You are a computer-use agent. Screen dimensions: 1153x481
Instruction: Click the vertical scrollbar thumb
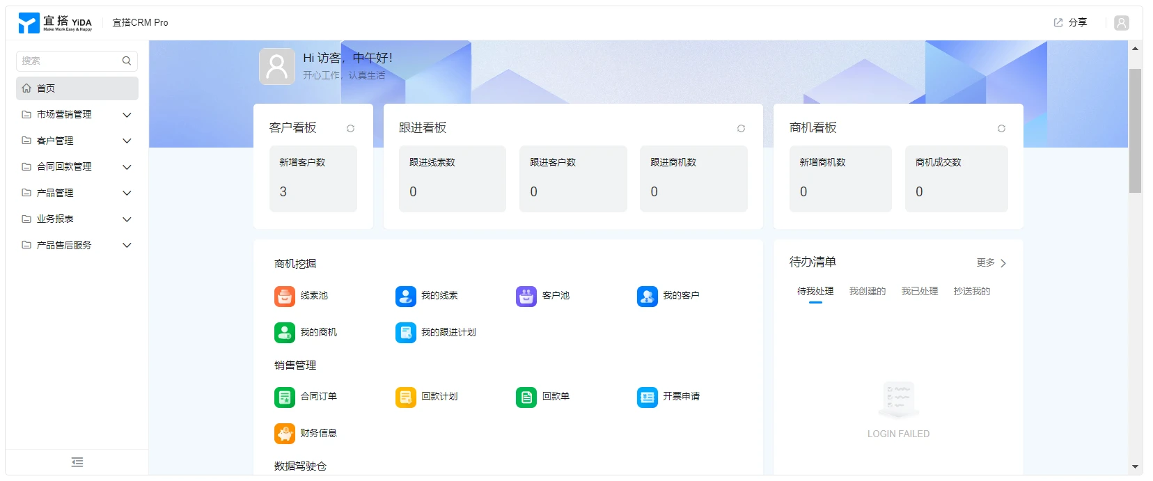(x=1135, y=131)
